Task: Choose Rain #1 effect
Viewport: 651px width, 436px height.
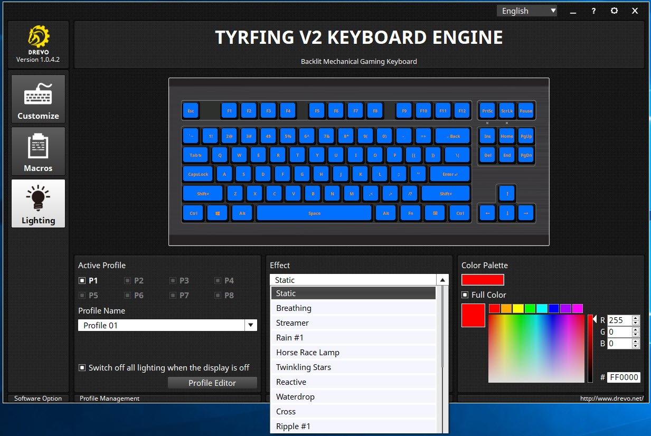Action: 353,338
